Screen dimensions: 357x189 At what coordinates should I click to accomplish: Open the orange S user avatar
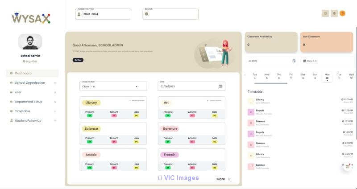click(x=342, y=13)
